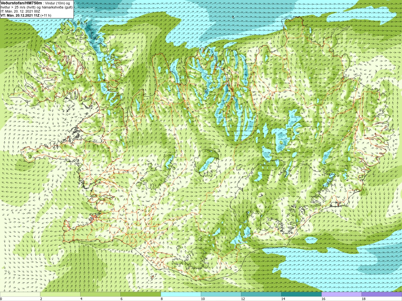Viewport: 402px width, 301px height.
Task: Click the 10–12 m/s light teal legend swatch
Action: tap(221, 294)
